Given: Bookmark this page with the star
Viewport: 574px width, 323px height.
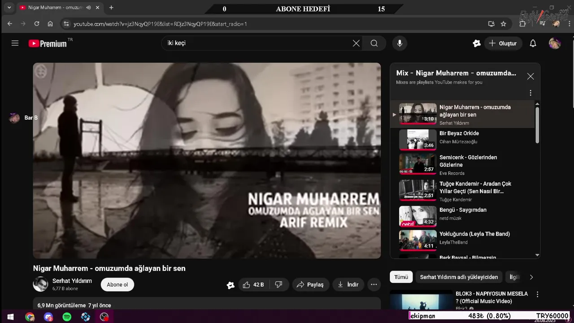Looking at the screenshot, I should pos(504,24).
